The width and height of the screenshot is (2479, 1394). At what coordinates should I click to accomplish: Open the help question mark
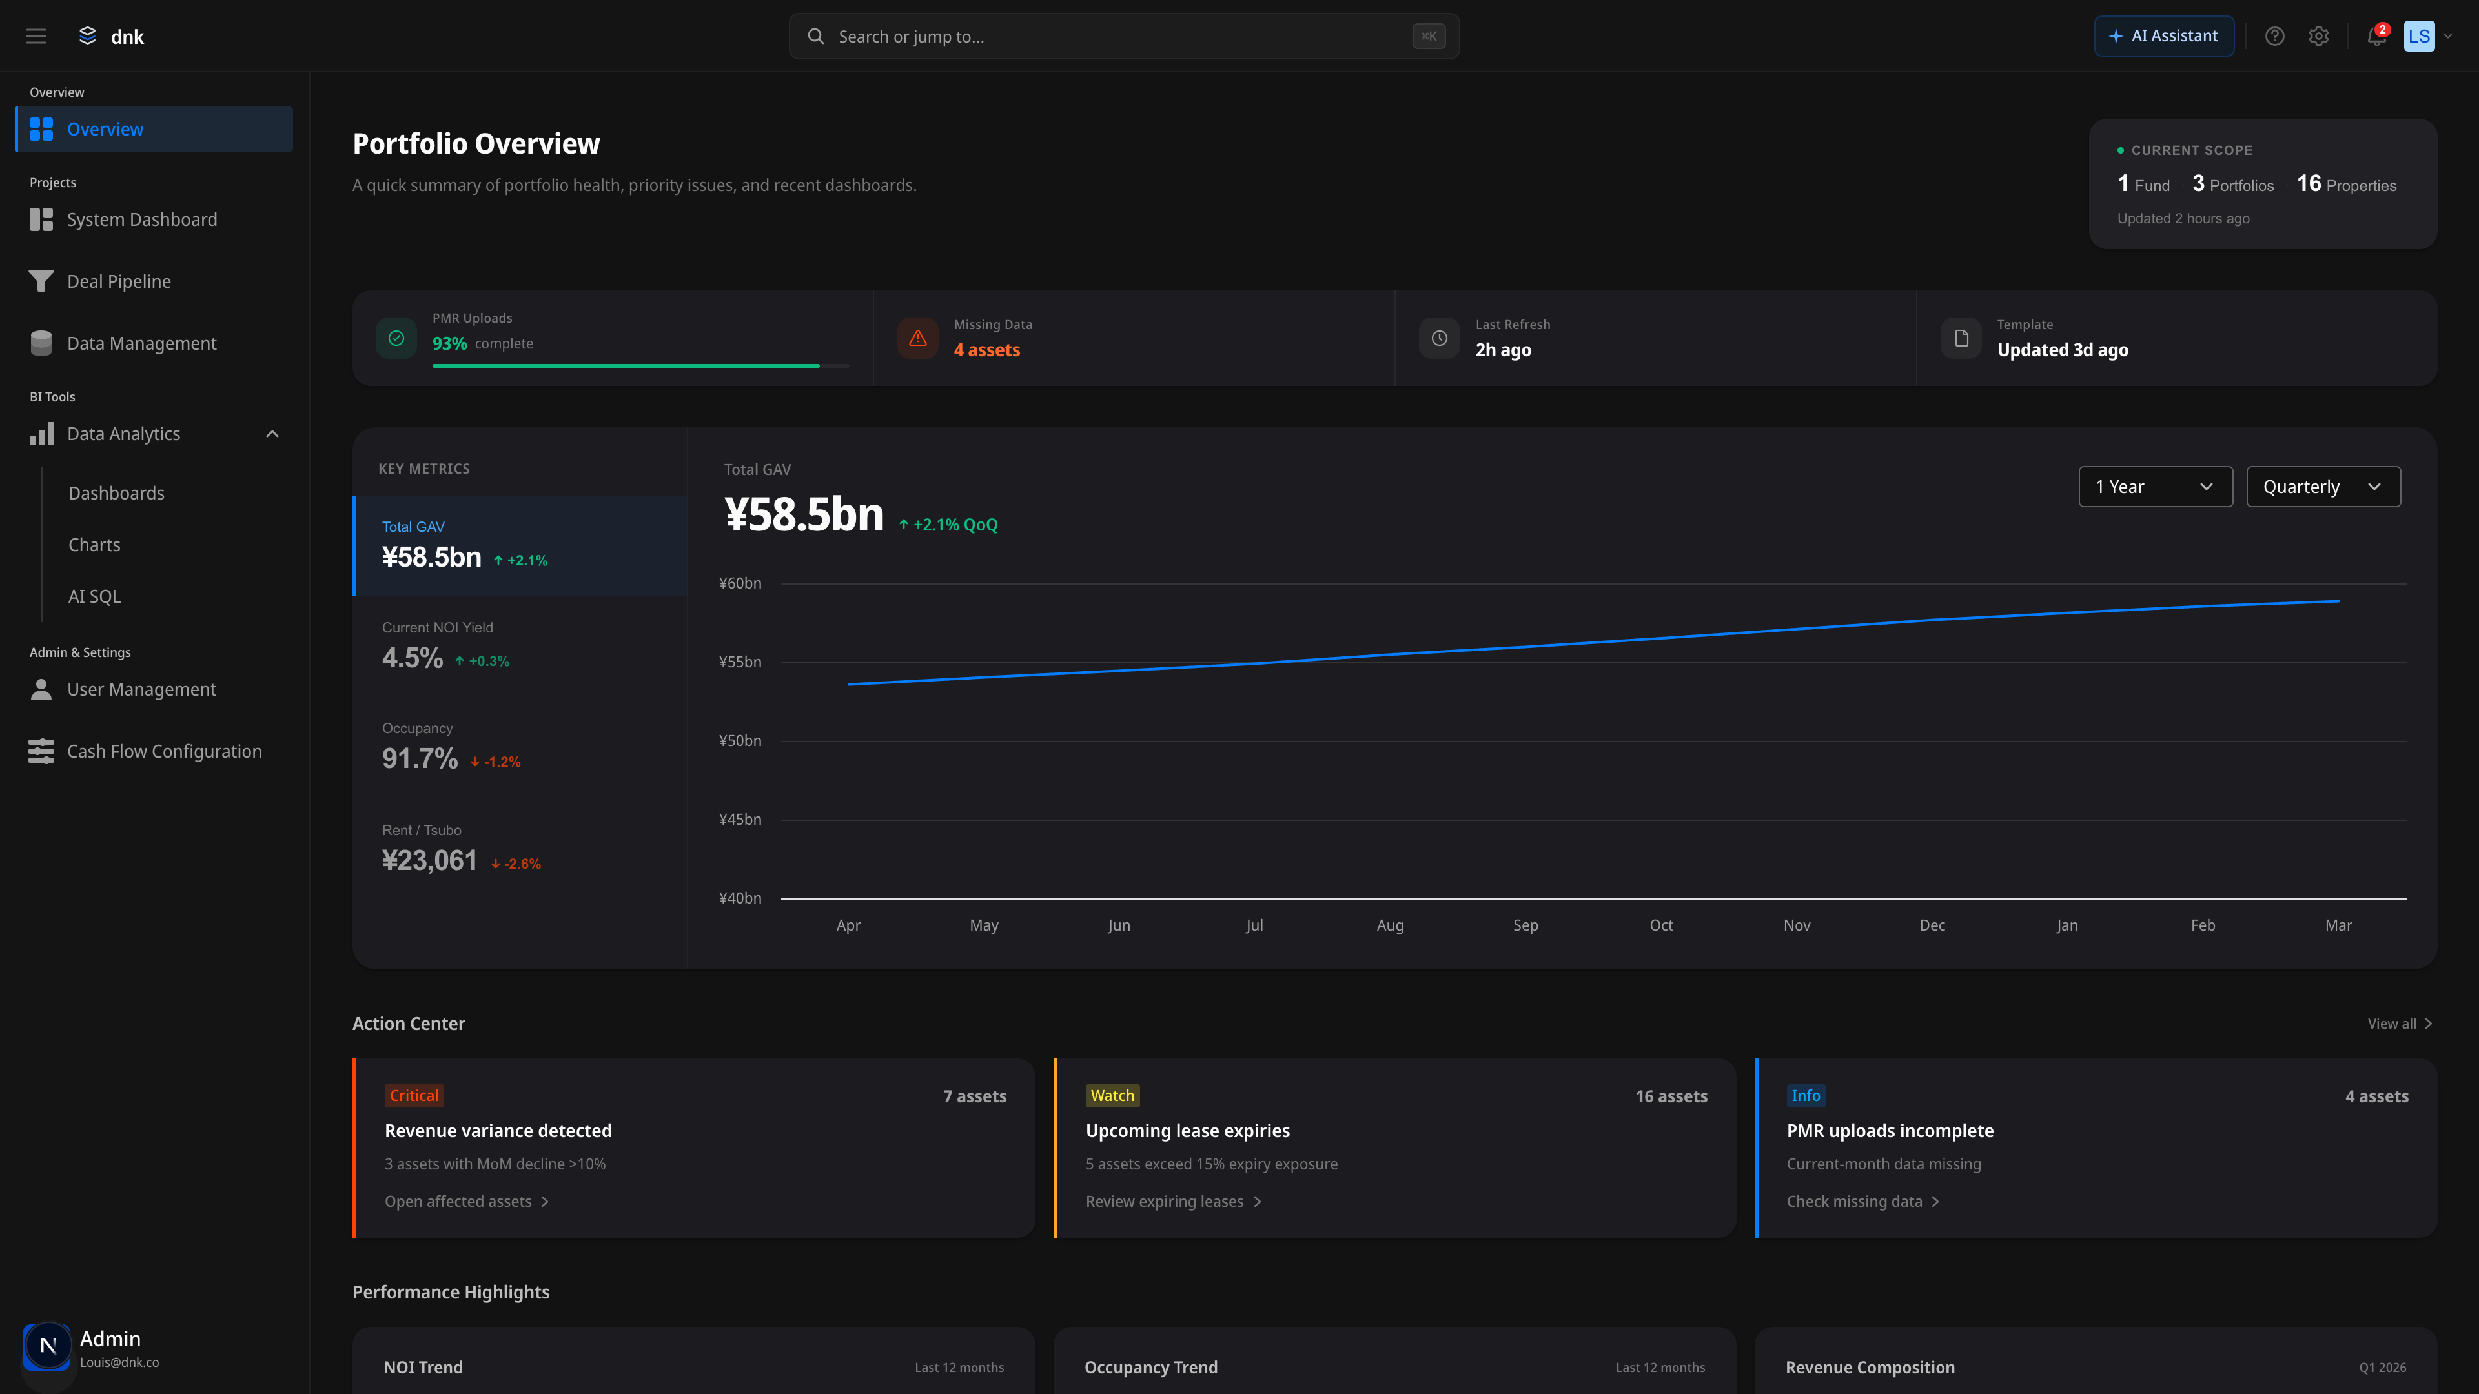click(2275, 35)
